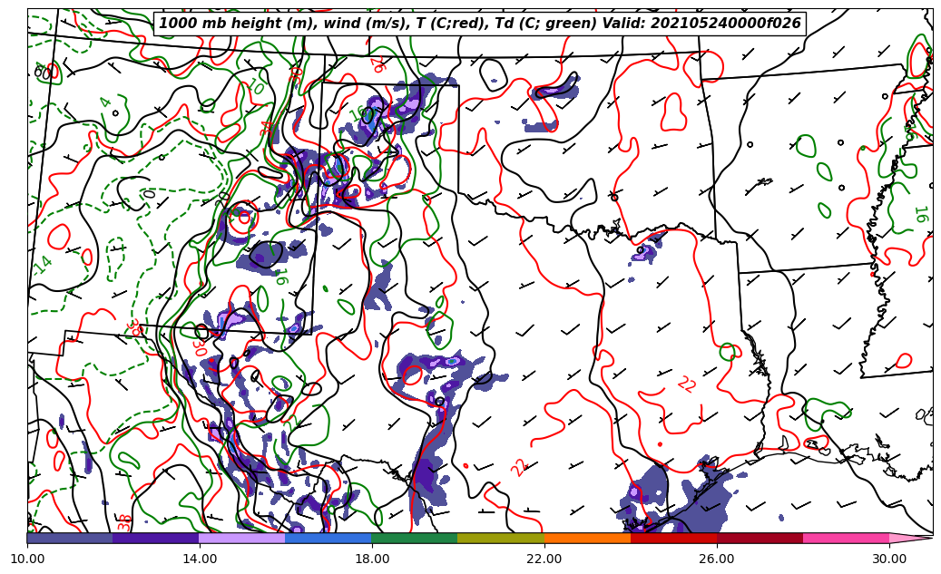Click the blue 16–18 colorbar segment

(x=328, y=538)
